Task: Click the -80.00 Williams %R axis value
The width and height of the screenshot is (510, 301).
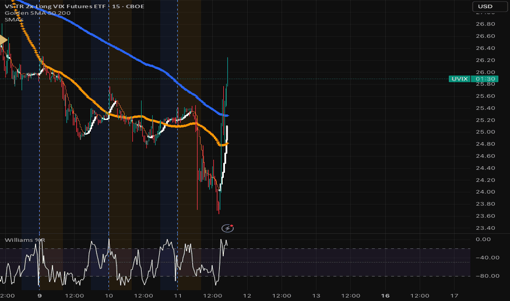Action: coord(487,276)
